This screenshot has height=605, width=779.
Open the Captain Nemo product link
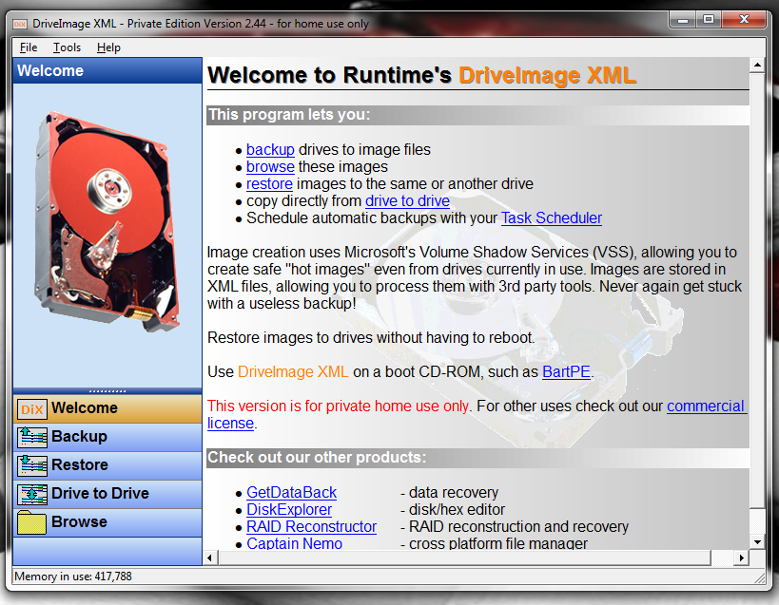pyautogui.click(x=295, y=543)
